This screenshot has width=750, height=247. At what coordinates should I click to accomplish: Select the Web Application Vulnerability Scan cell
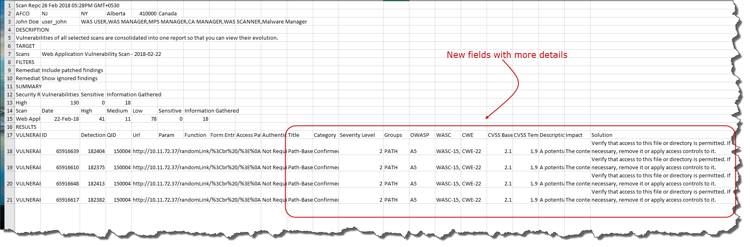[101, 54]
